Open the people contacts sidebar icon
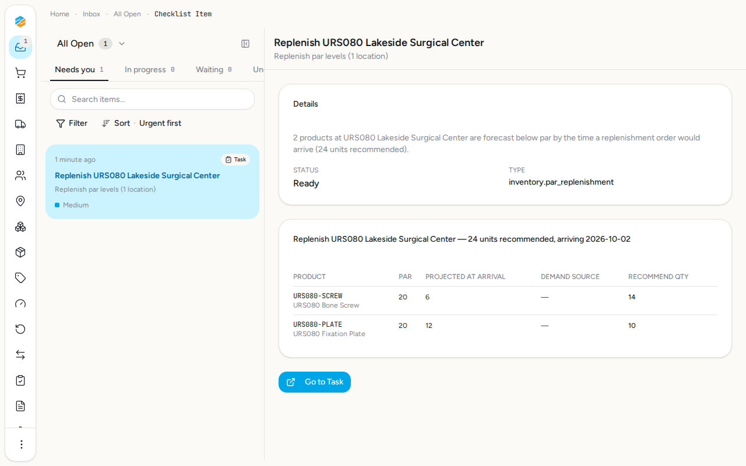This screenshot has width=746, height=466. coord(20,175)
